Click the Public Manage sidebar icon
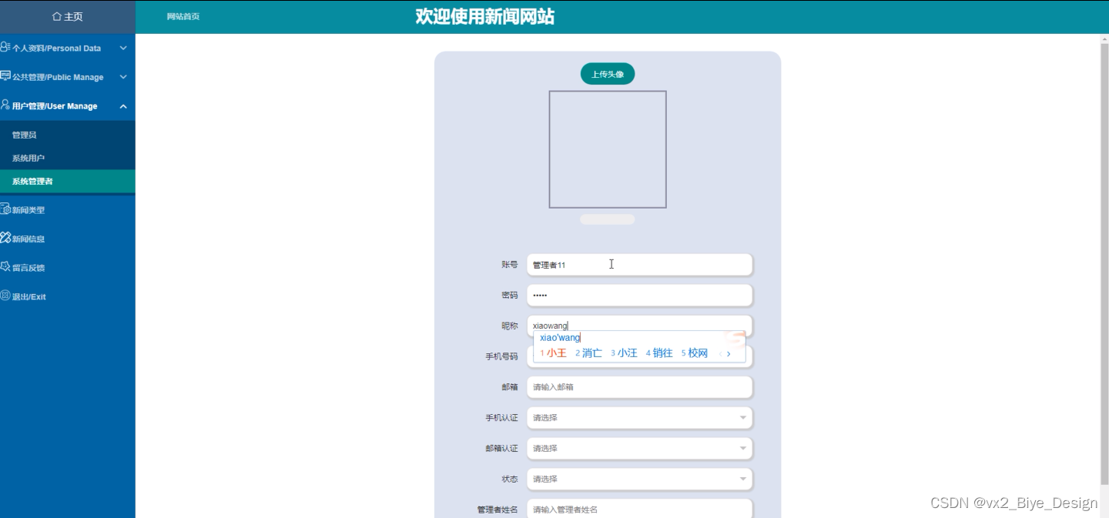1109x518 pixels. tap(5, 76)
